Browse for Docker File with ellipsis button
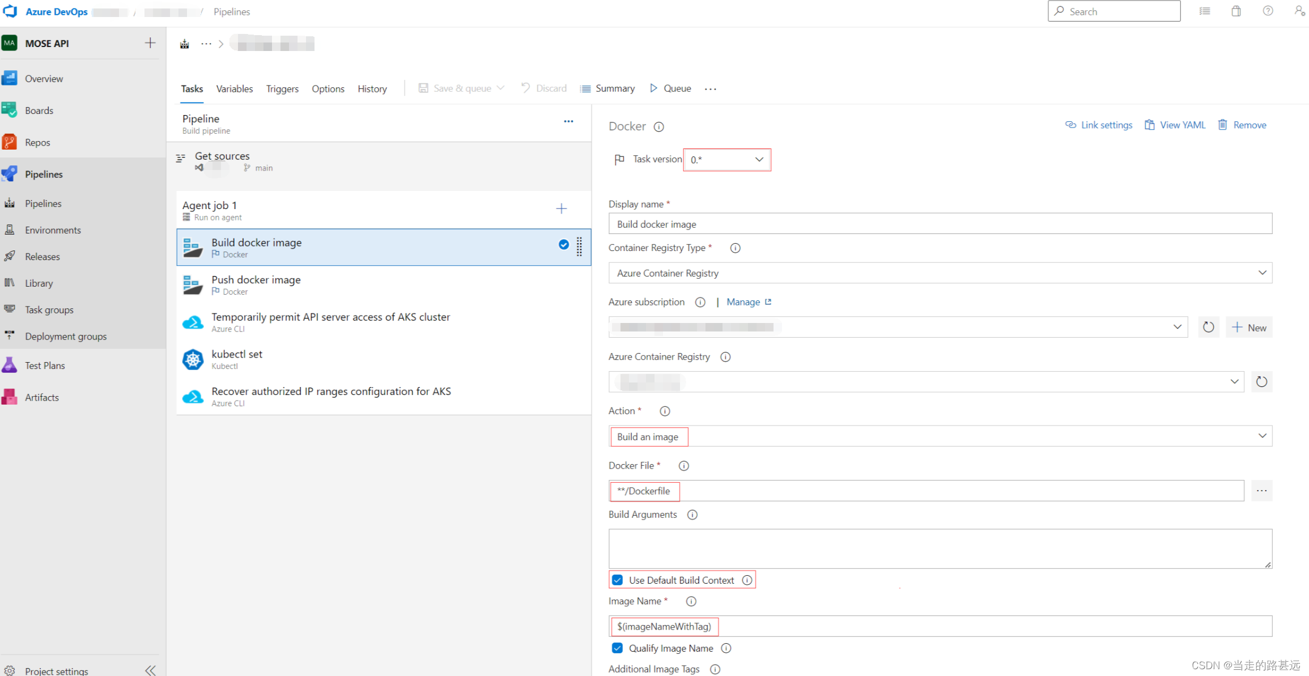This screenshot has height=676, width=1309. (1261, 491)
